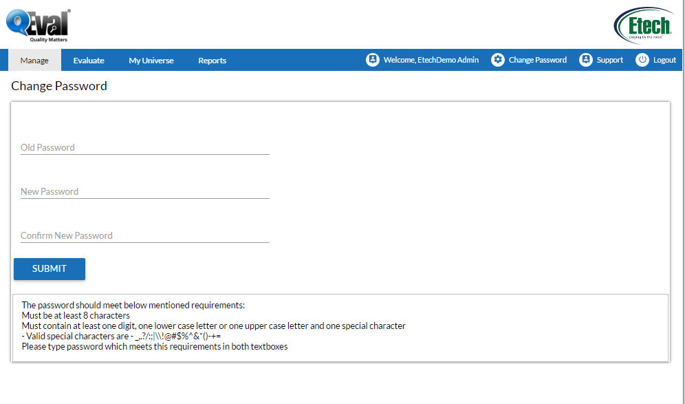Click the password requirements text box

(x=340, y=326)
